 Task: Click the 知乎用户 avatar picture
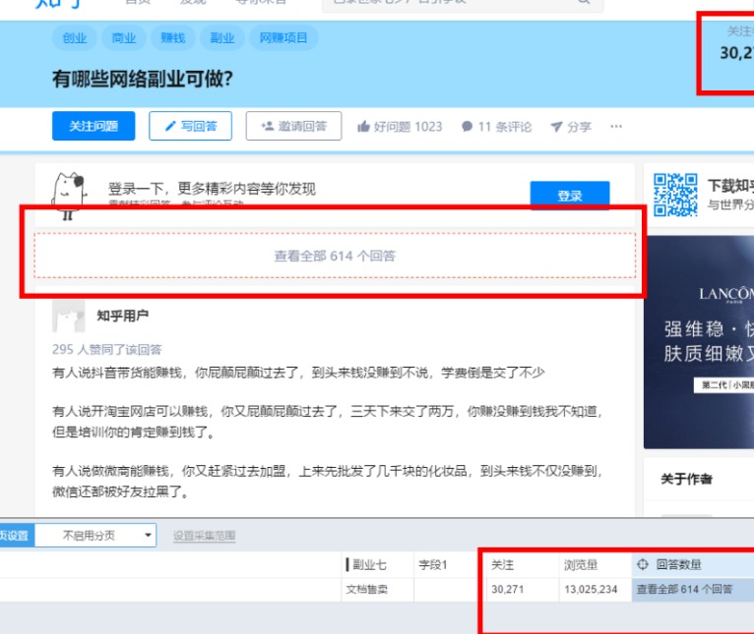(x=69, y=317)
